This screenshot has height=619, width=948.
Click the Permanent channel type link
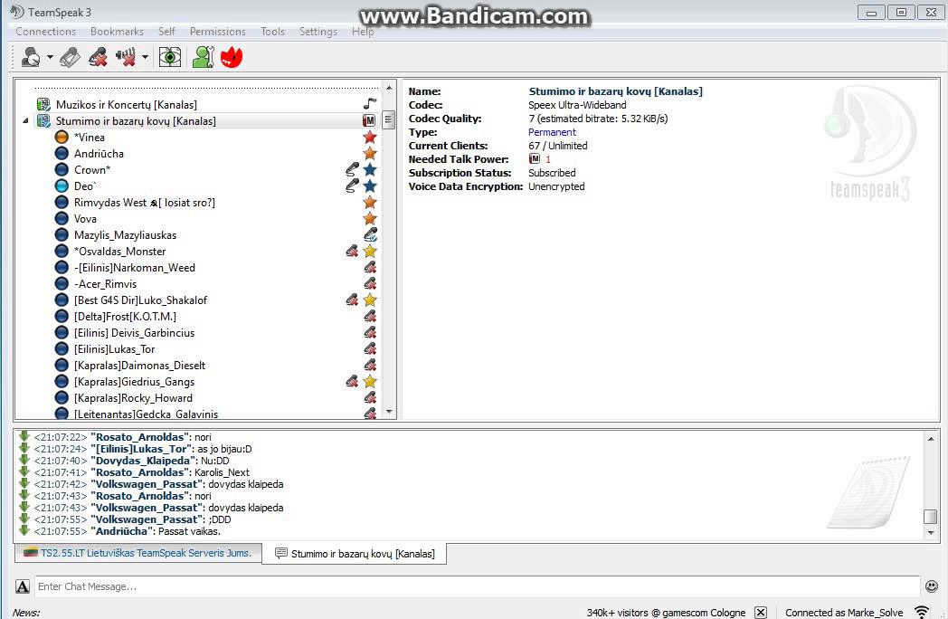[552, 132]
